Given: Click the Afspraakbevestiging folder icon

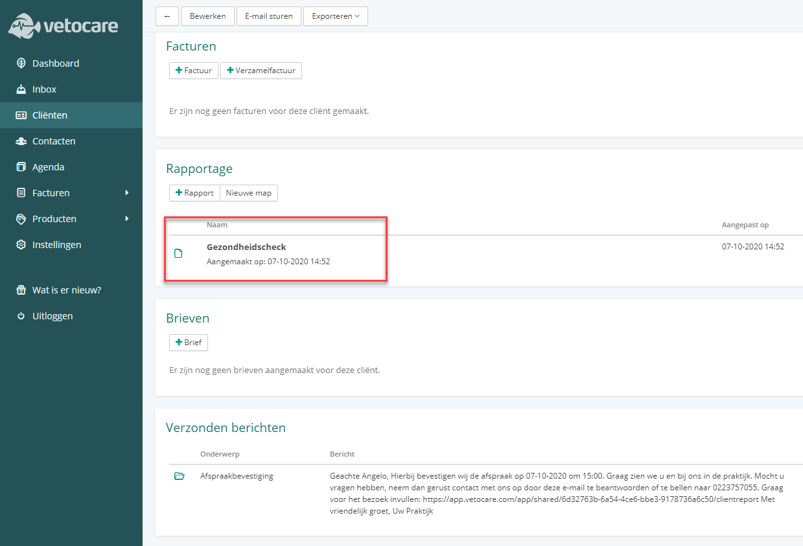Looking at the screenshot, I should (x=180, y=476).
